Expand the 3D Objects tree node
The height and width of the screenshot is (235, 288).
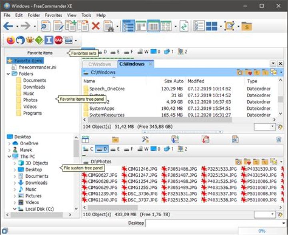(15, 163)
